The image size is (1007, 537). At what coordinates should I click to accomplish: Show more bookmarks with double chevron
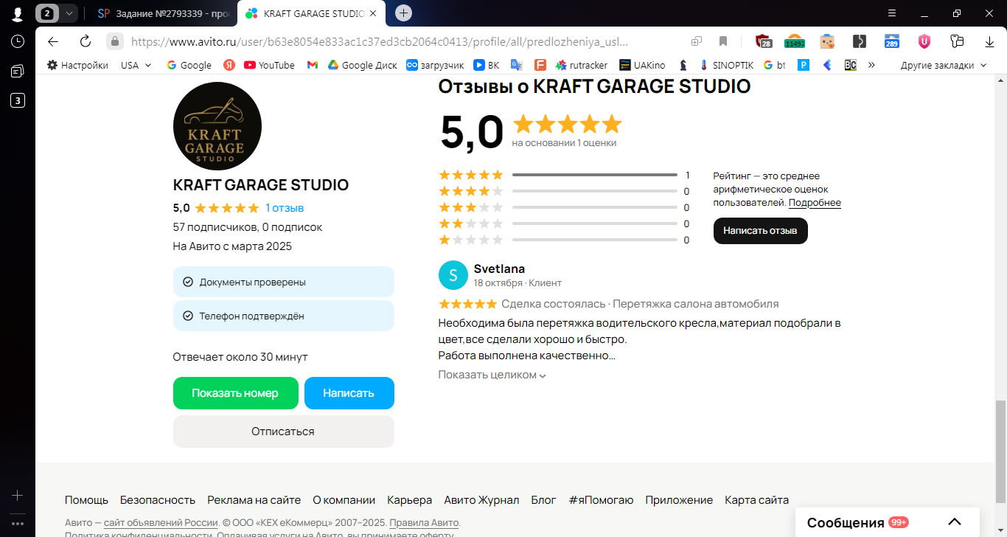pyautogui.click(x=871, y=65)
